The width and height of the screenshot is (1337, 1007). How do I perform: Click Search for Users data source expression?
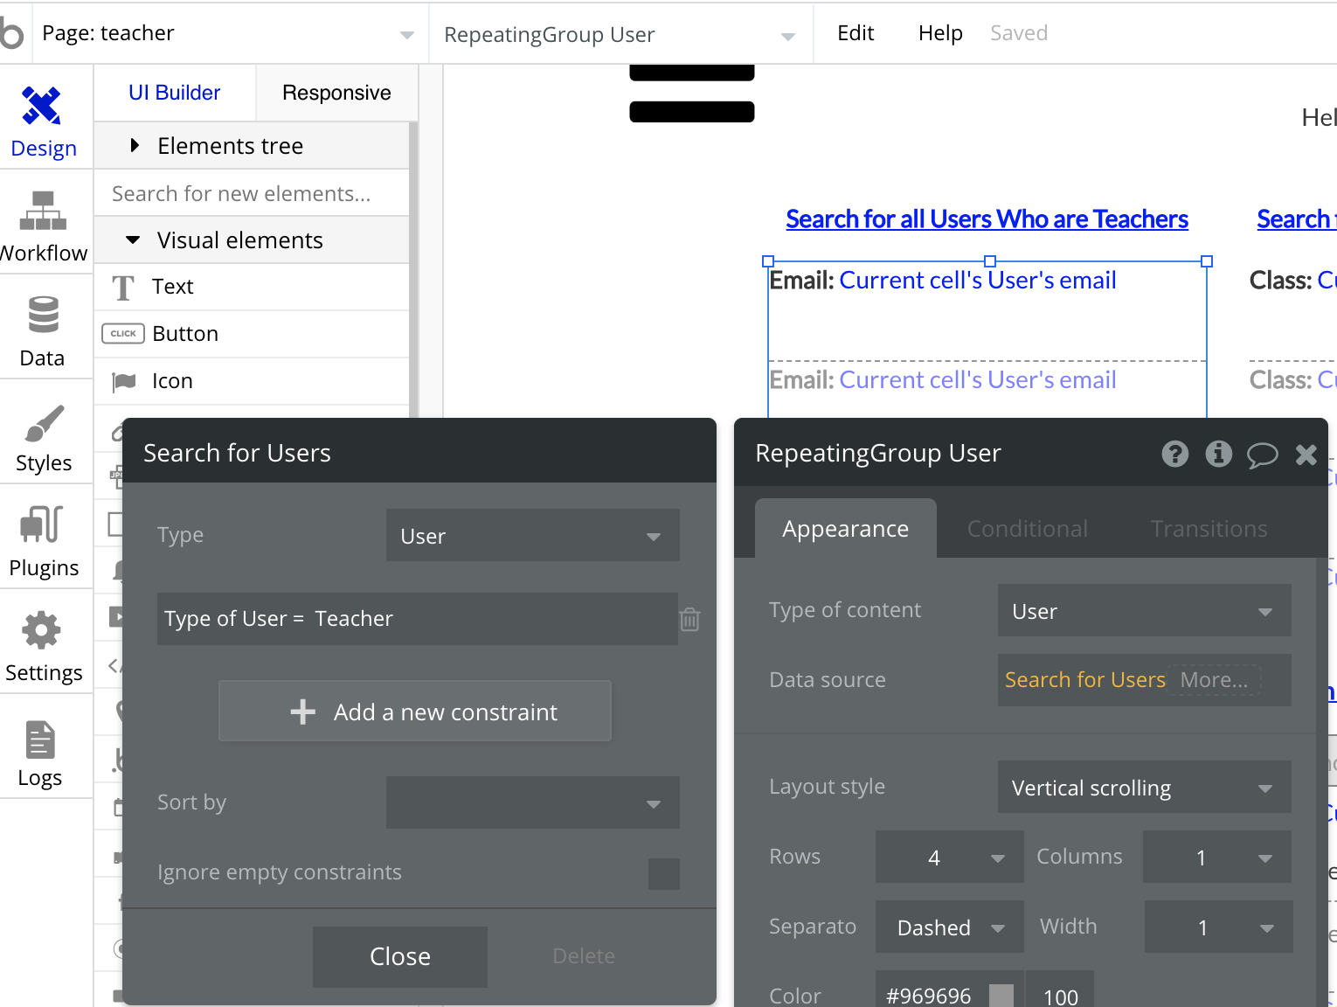tap(1085, 680)
